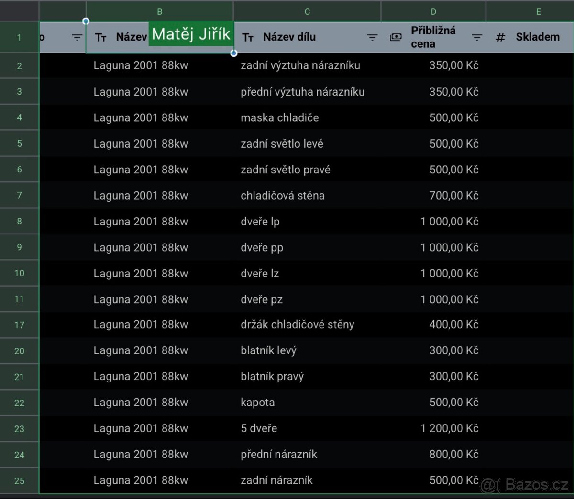Screen dimensions: 574x499
Task: Select the 1 200,00 Kč price cell
Action: 449,428
